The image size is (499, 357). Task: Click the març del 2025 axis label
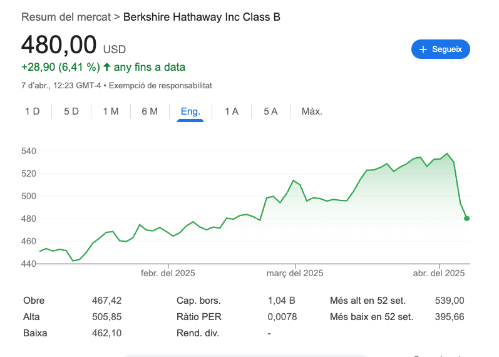coord(295,273)
